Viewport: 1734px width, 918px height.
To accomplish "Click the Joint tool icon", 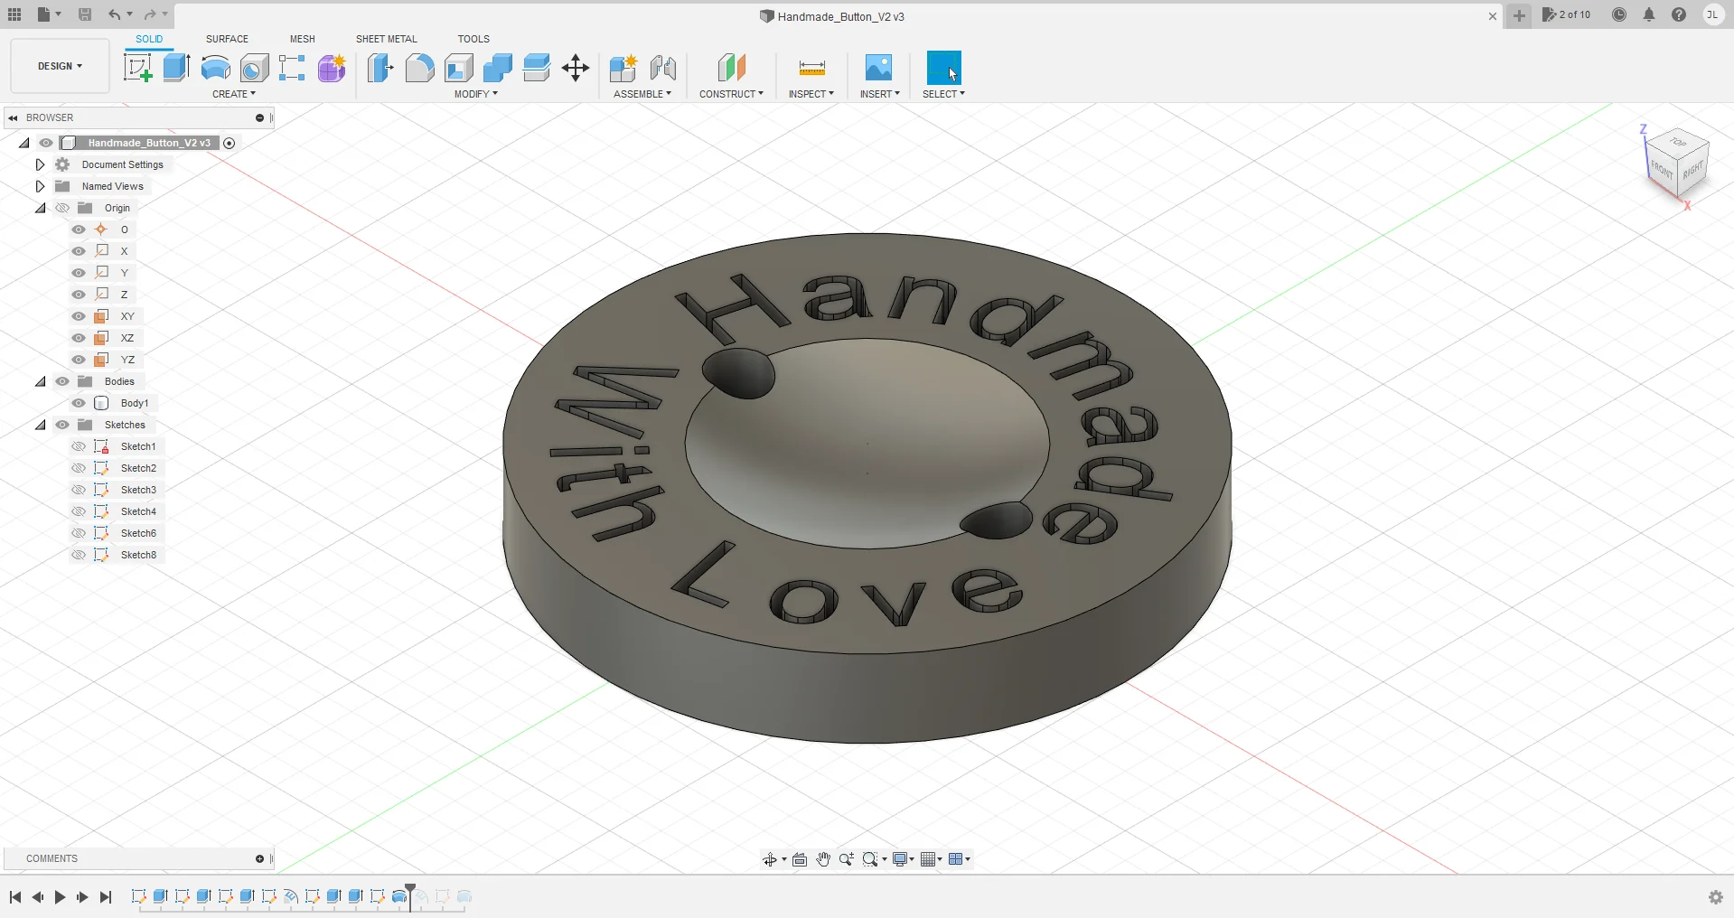I will [663, 68].
